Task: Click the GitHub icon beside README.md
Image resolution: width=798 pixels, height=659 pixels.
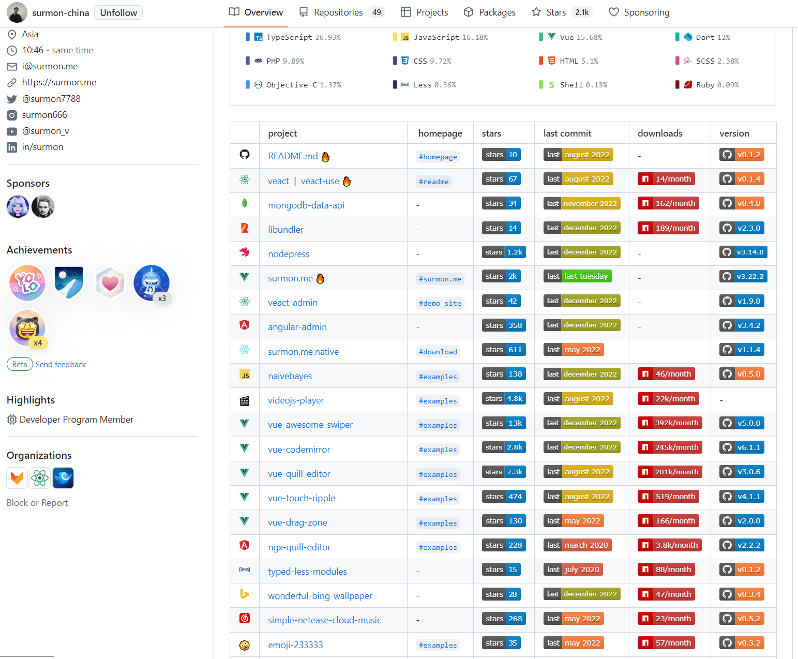Action: (x=245, y=155)
